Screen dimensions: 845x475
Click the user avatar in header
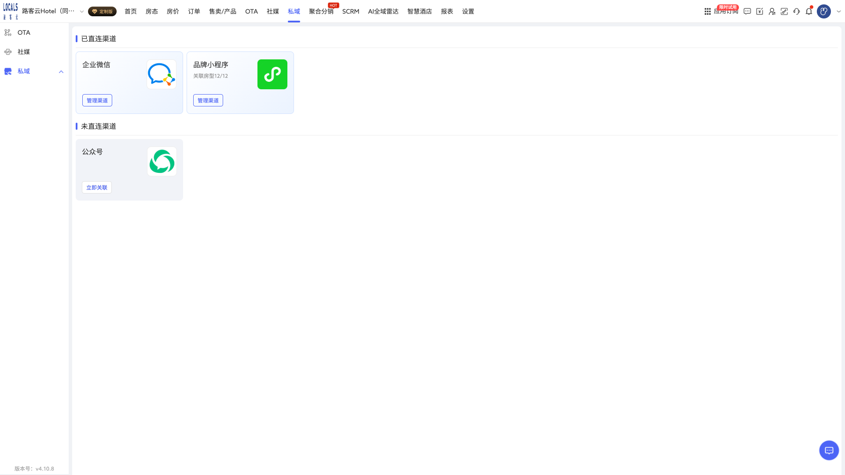click(824, 11)
